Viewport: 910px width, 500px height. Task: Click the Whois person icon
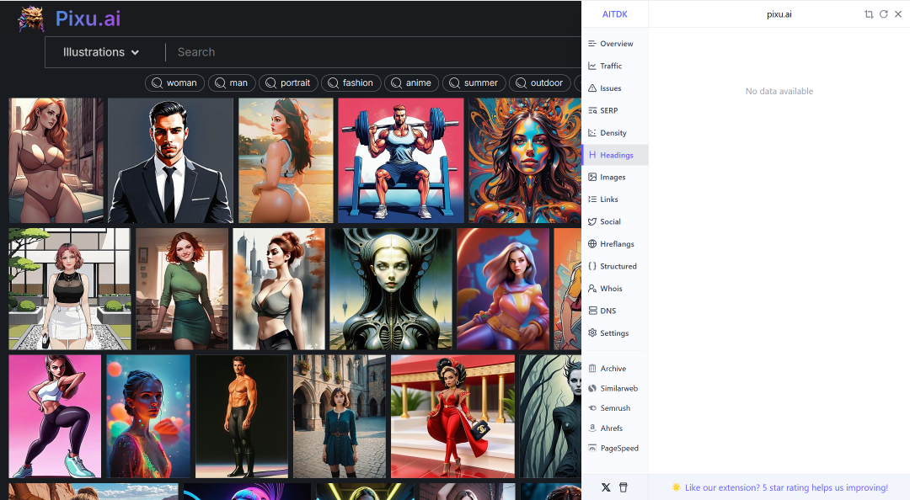(592, 288)
